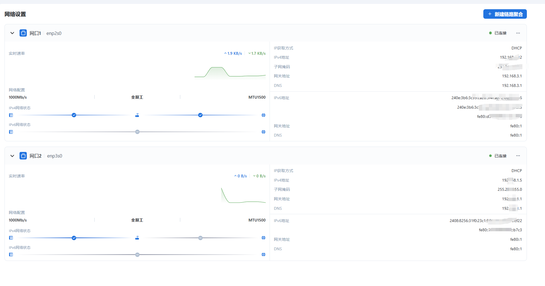Click the grey node on 网口1 IPv6 status line

(137, 132)
